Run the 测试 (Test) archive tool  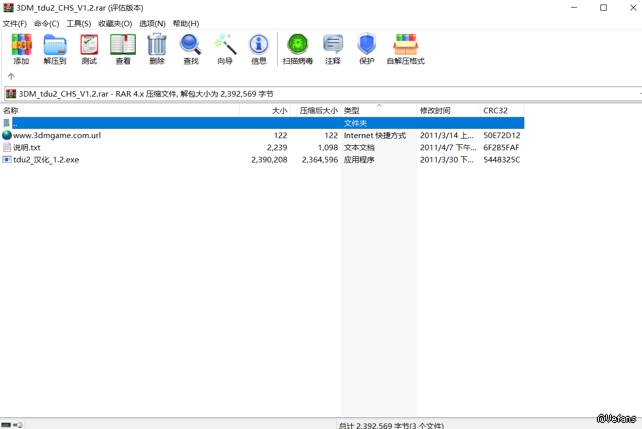(89, 49)
